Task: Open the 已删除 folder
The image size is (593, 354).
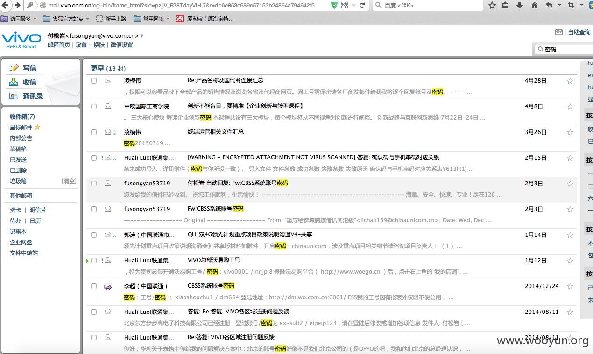Action: point(18,170)
